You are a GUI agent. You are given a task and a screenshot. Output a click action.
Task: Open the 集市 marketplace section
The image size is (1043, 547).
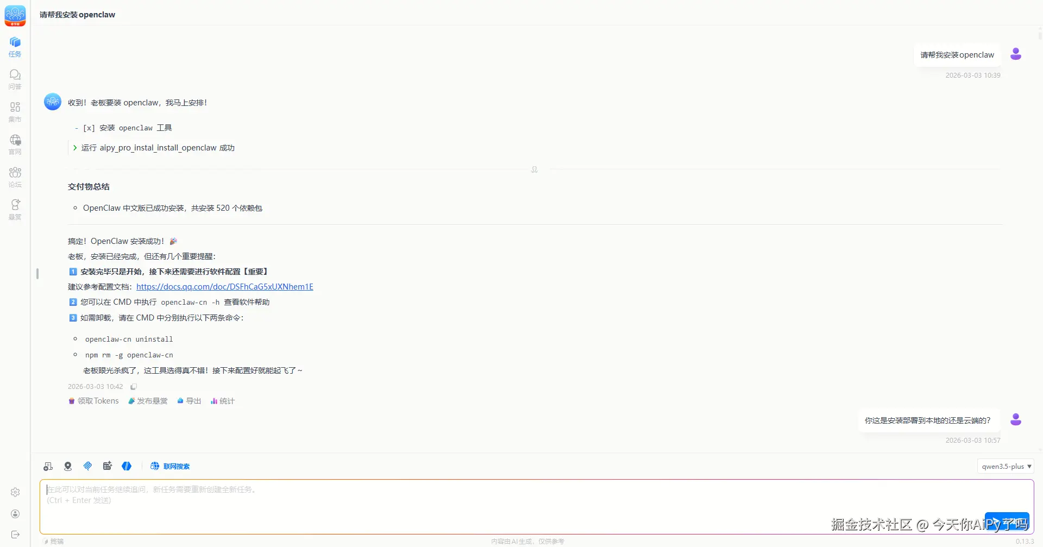coord(15,112)
